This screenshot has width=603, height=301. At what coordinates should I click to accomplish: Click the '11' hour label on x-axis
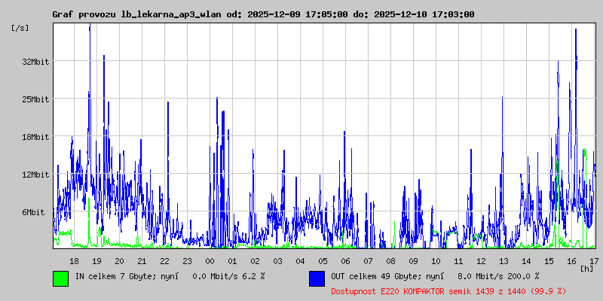(x=458, y=261)
